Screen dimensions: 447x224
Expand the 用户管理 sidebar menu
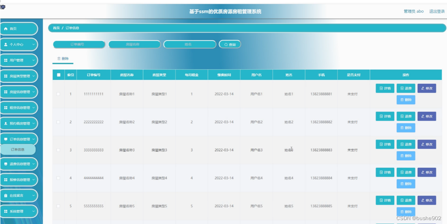(x=19, y=60)
